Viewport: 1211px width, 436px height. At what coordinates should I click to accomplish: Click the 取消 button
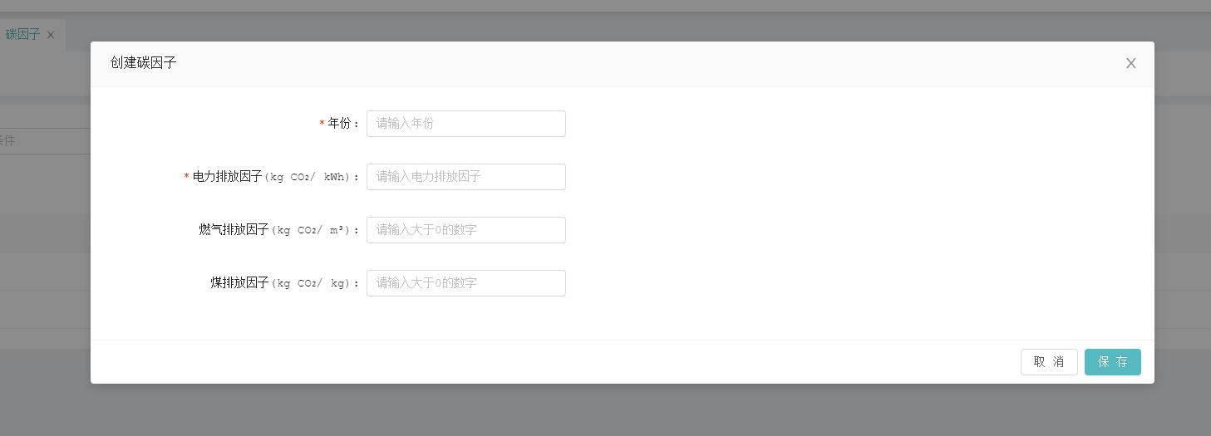point(1049,362)
